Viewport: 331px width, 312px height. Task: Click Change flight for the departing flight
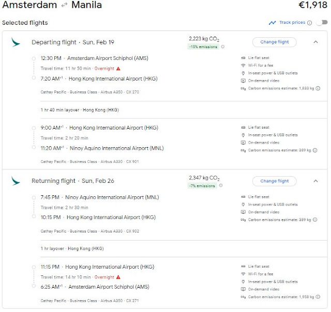[274, 42]
